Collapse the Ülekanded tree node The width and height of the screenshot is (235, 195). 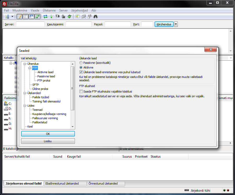[25, 93]
